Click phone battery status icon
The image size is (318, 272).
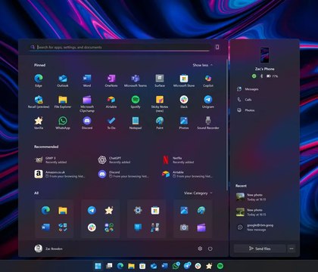tap(269, 76)
